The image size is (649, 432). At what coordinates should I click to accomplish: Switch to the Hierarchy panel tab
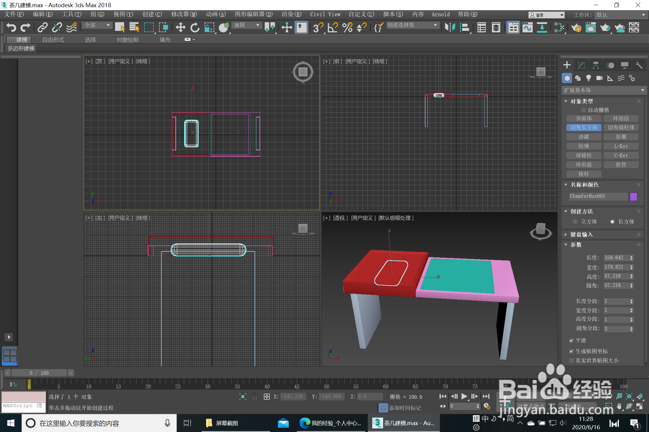(596, 65)
